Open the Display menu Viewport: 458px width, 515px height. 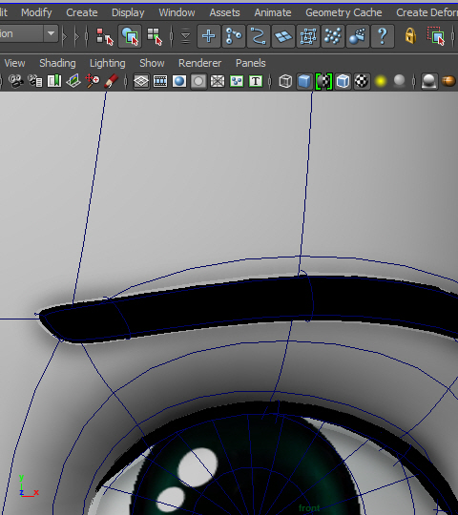tap(128, 12)
